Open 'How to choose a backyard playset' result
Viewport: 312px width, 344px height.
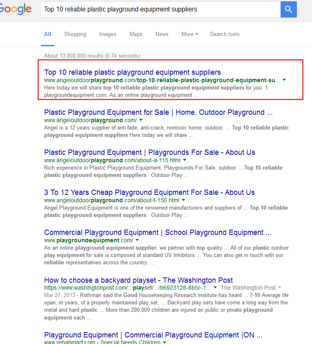pyautogui.click(x=138, y=280)
